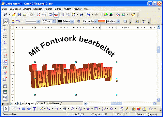Image resolution: width=163 pixels, height=117 pixels.
Task: Open Format menu
Action: [49, 9]
